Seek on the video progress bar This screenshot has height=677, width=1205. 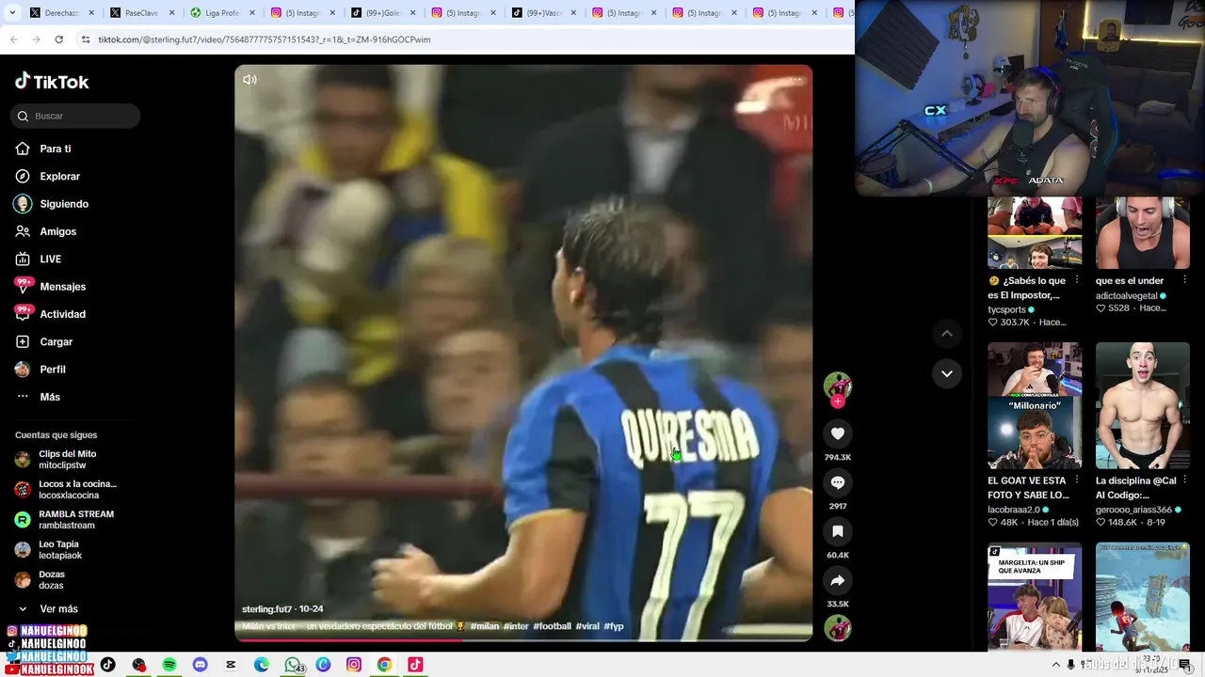(x=523, y=640)
